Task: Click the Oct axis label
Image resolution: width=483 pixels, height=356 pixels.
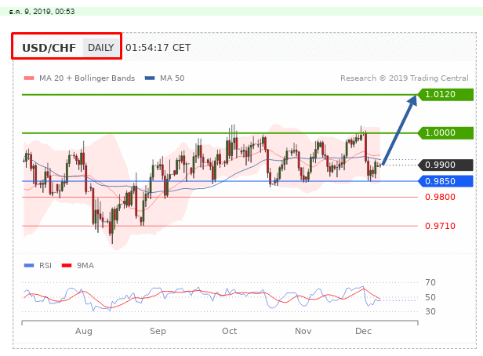Action: pyautogui.click(x=230, y=331)
